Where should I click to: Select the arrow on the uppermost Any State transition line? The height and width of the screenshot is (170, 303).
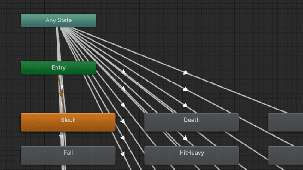tap(186, 72)
